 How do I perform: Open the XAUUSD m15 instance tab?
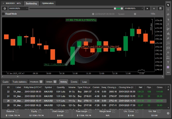[x=12, y=3]
